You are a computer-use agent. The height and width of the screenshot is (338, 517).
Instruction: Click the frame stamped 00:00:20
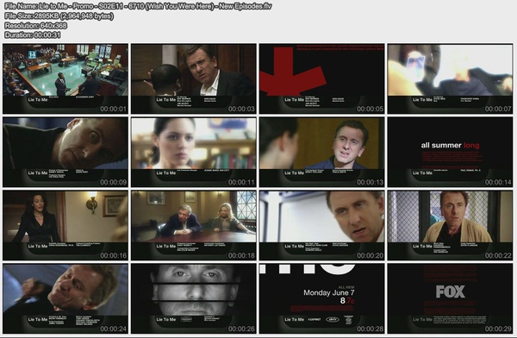coord(321,225)
